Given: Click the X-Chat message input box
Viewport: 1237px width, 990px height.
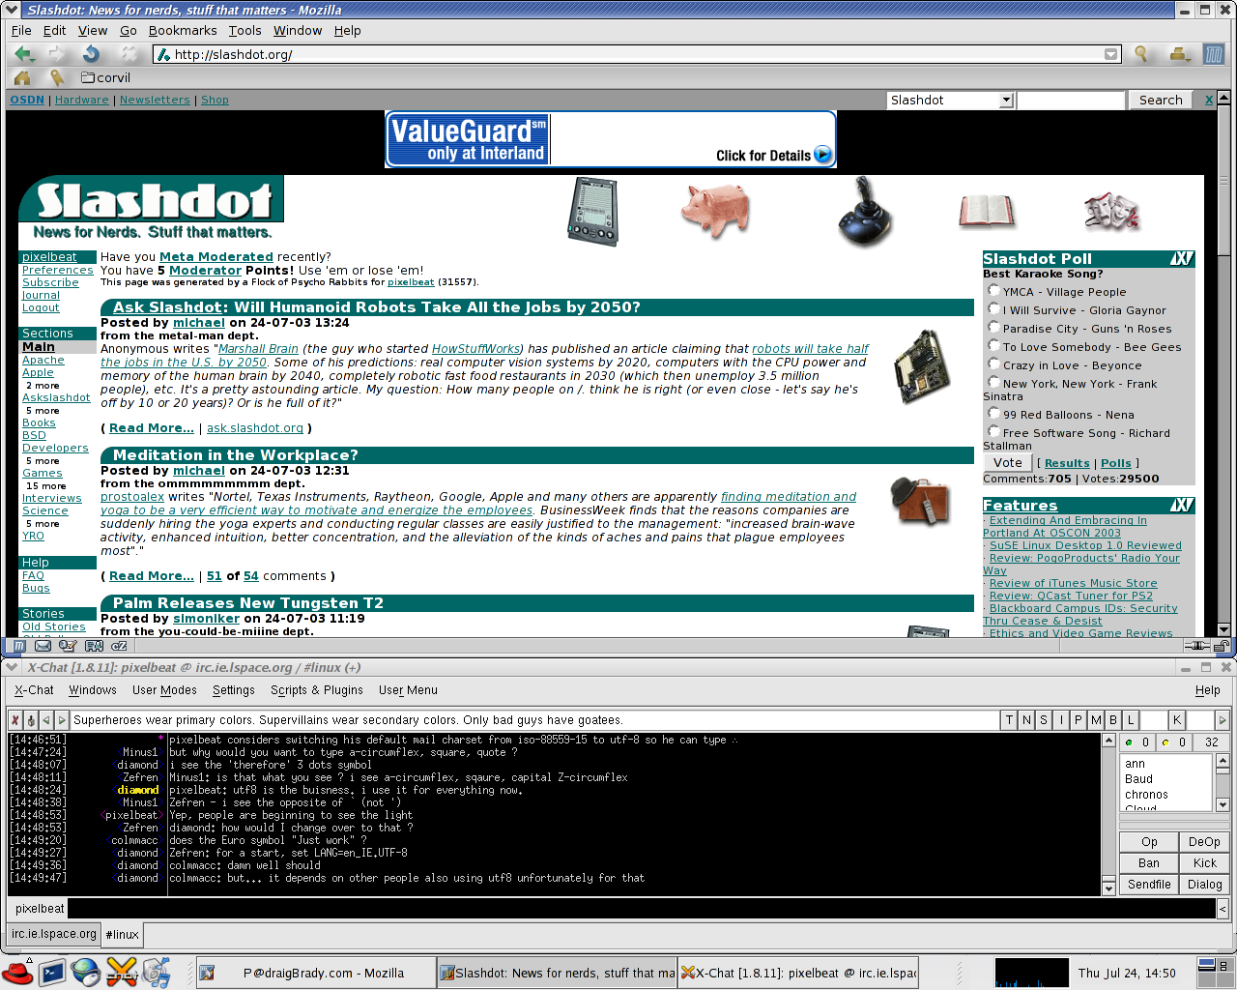Looking at the screenshot, I should (x=642, y=908).
